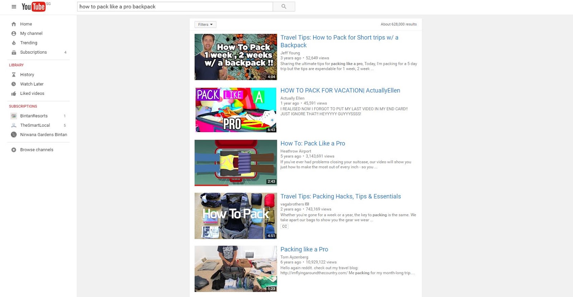Visit vagabrothers channel
Screen dimensions: 573x297
click(292, 204)
